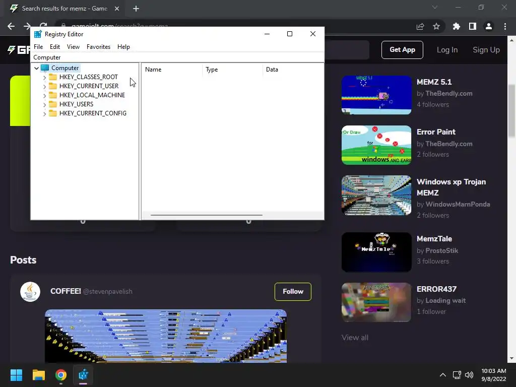Click the Registry Editor title bar icon
The image size is (516, 387).
click(38, 34)
